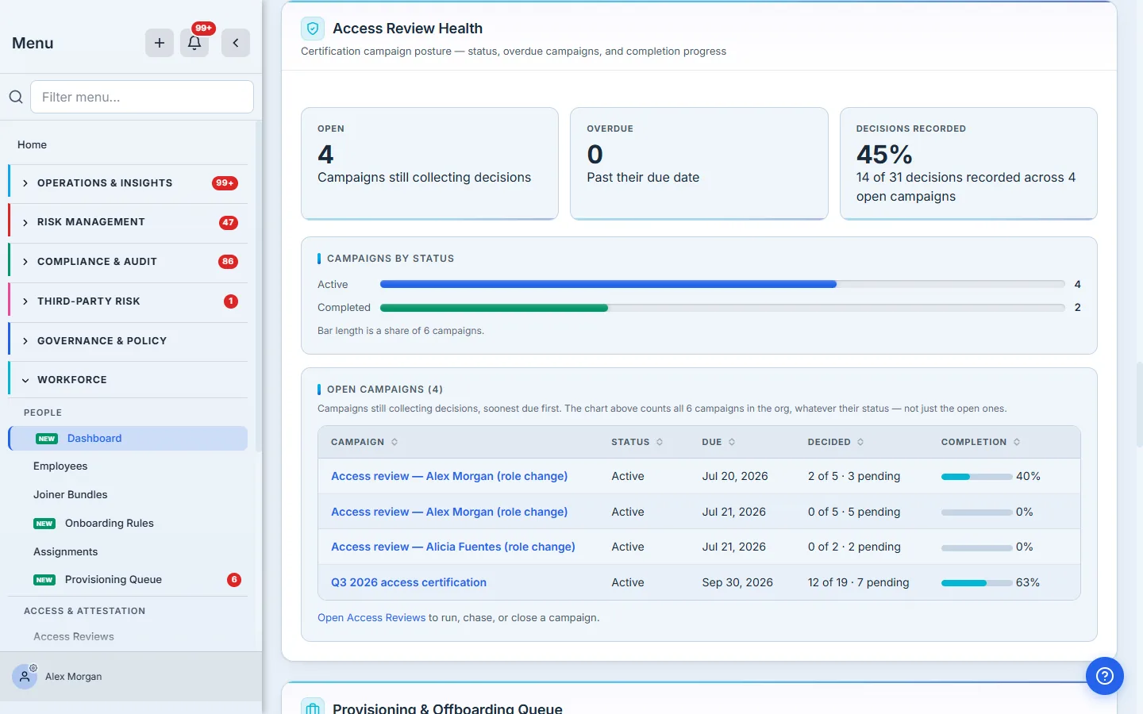Click the '12 of 19 · 7 pending' cell
1143x714 pixels.
tap(858, 582)
